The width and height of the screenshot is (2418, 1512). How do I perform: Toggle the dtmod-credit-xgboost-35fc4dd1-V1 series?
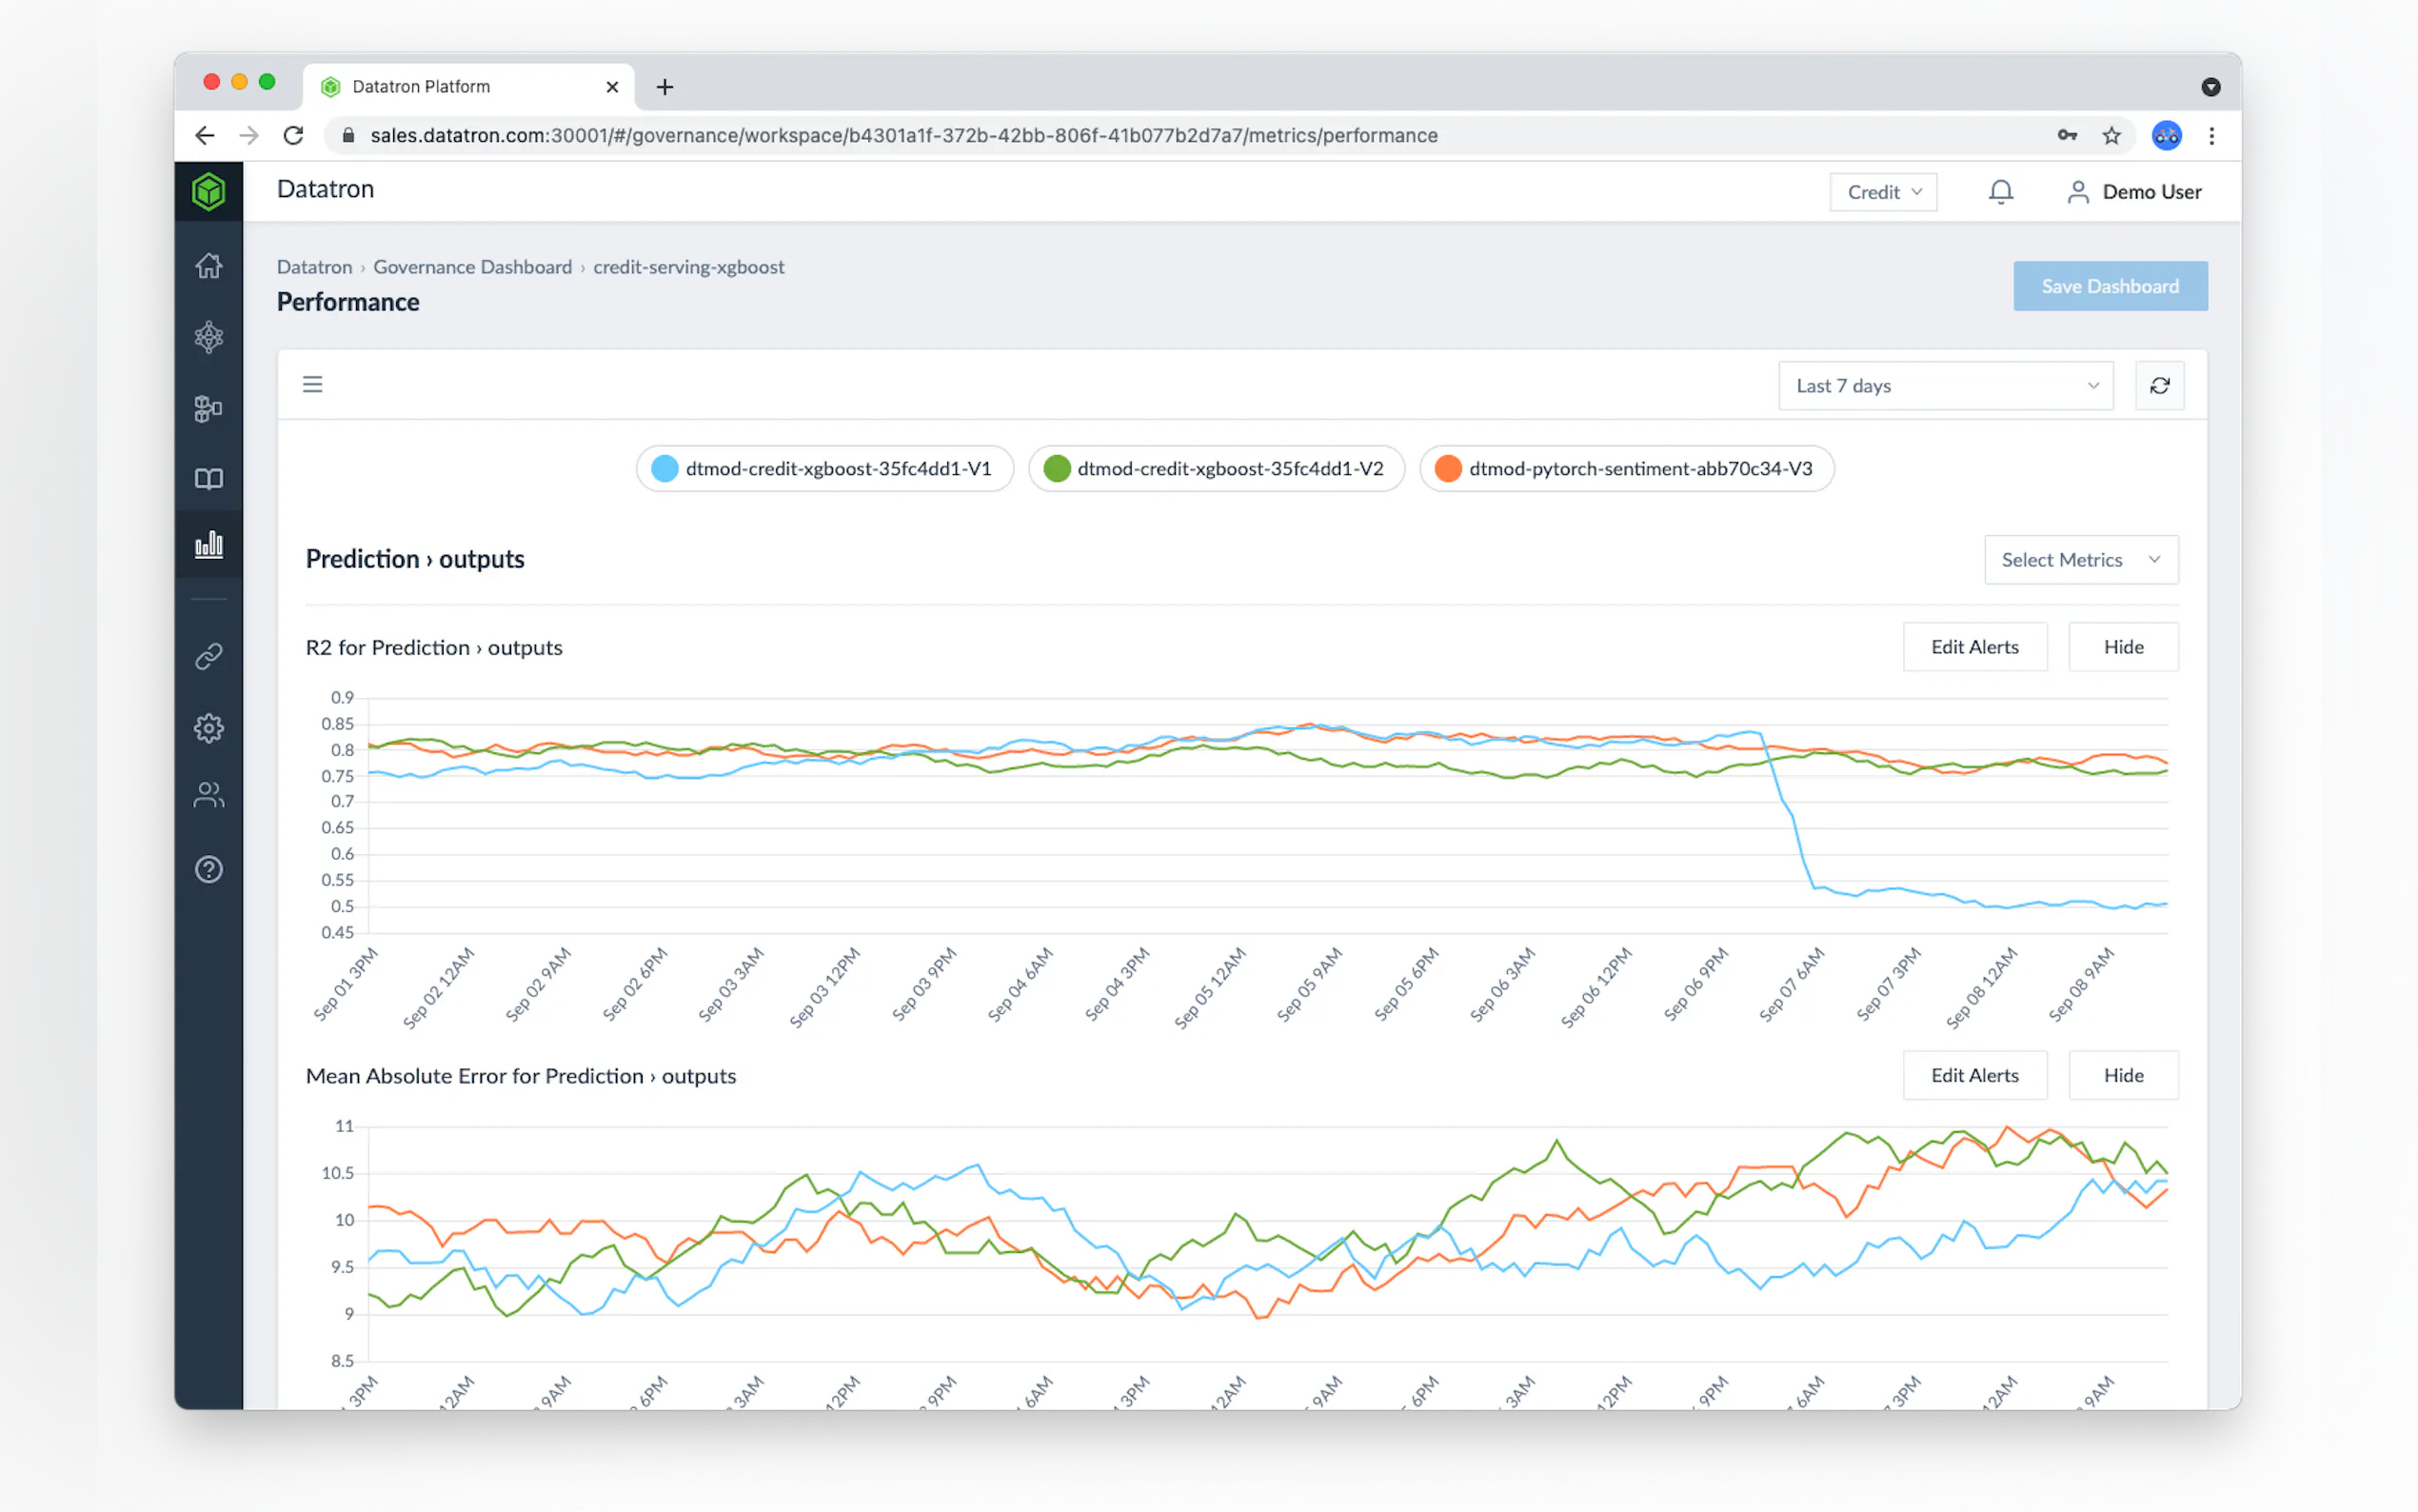tap(824, 469)
